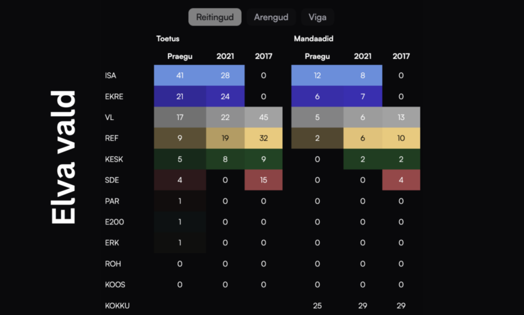Select the E200 party row label
524x315 pixels.
[x=114, y=222]
